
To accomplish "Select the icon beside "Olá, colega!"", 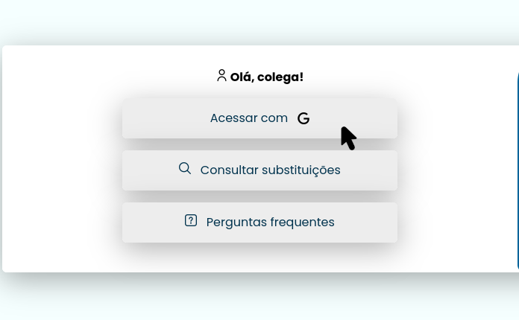I will coord(221,75).
